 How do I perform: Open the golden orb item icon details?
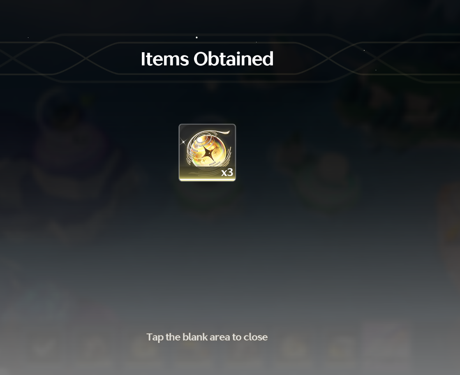pyautogui.click(x=207, y=153)
